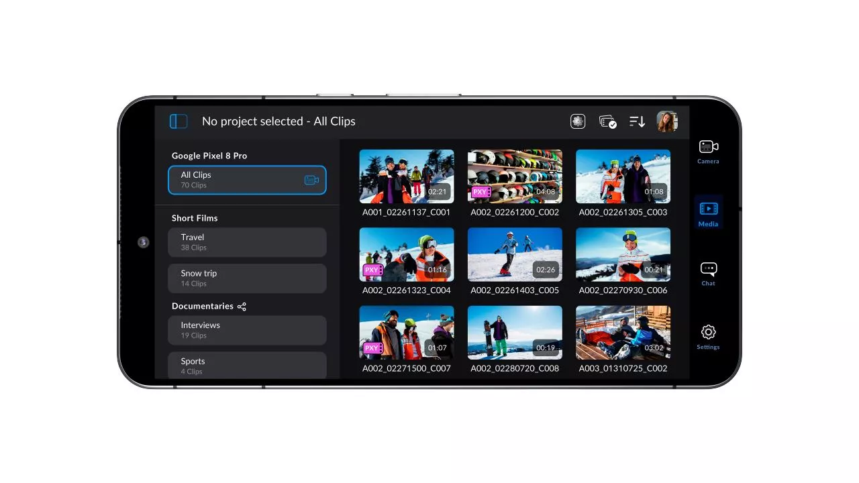Click the select clips checkmark icon
This screenshot has height=483, width=859.
click(607, 121)
